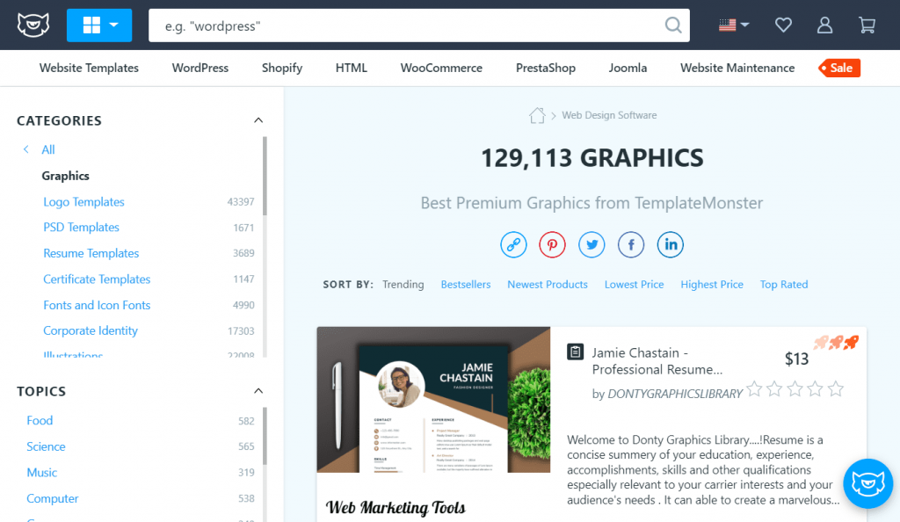The height and width of the screenshot is (522, 900).
Task: Share on Pinterest
Action: click(552, 245)
